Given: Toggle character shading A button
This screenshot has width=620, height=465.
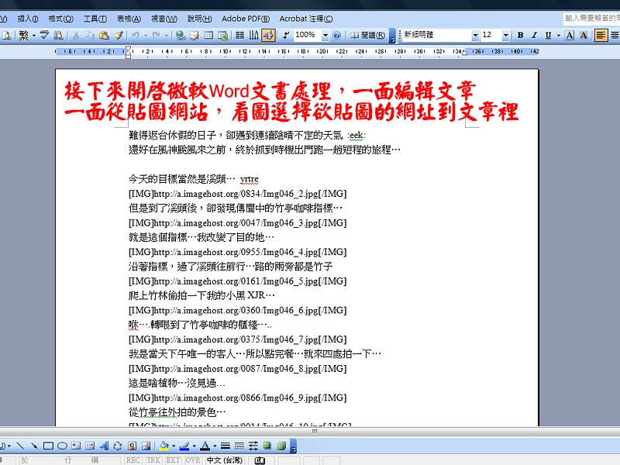Looking at the screenshot, I should (584, 35).
